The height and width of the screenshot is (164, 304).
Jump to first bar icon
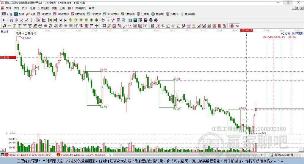pyautogui.click(x=50, y=20)
